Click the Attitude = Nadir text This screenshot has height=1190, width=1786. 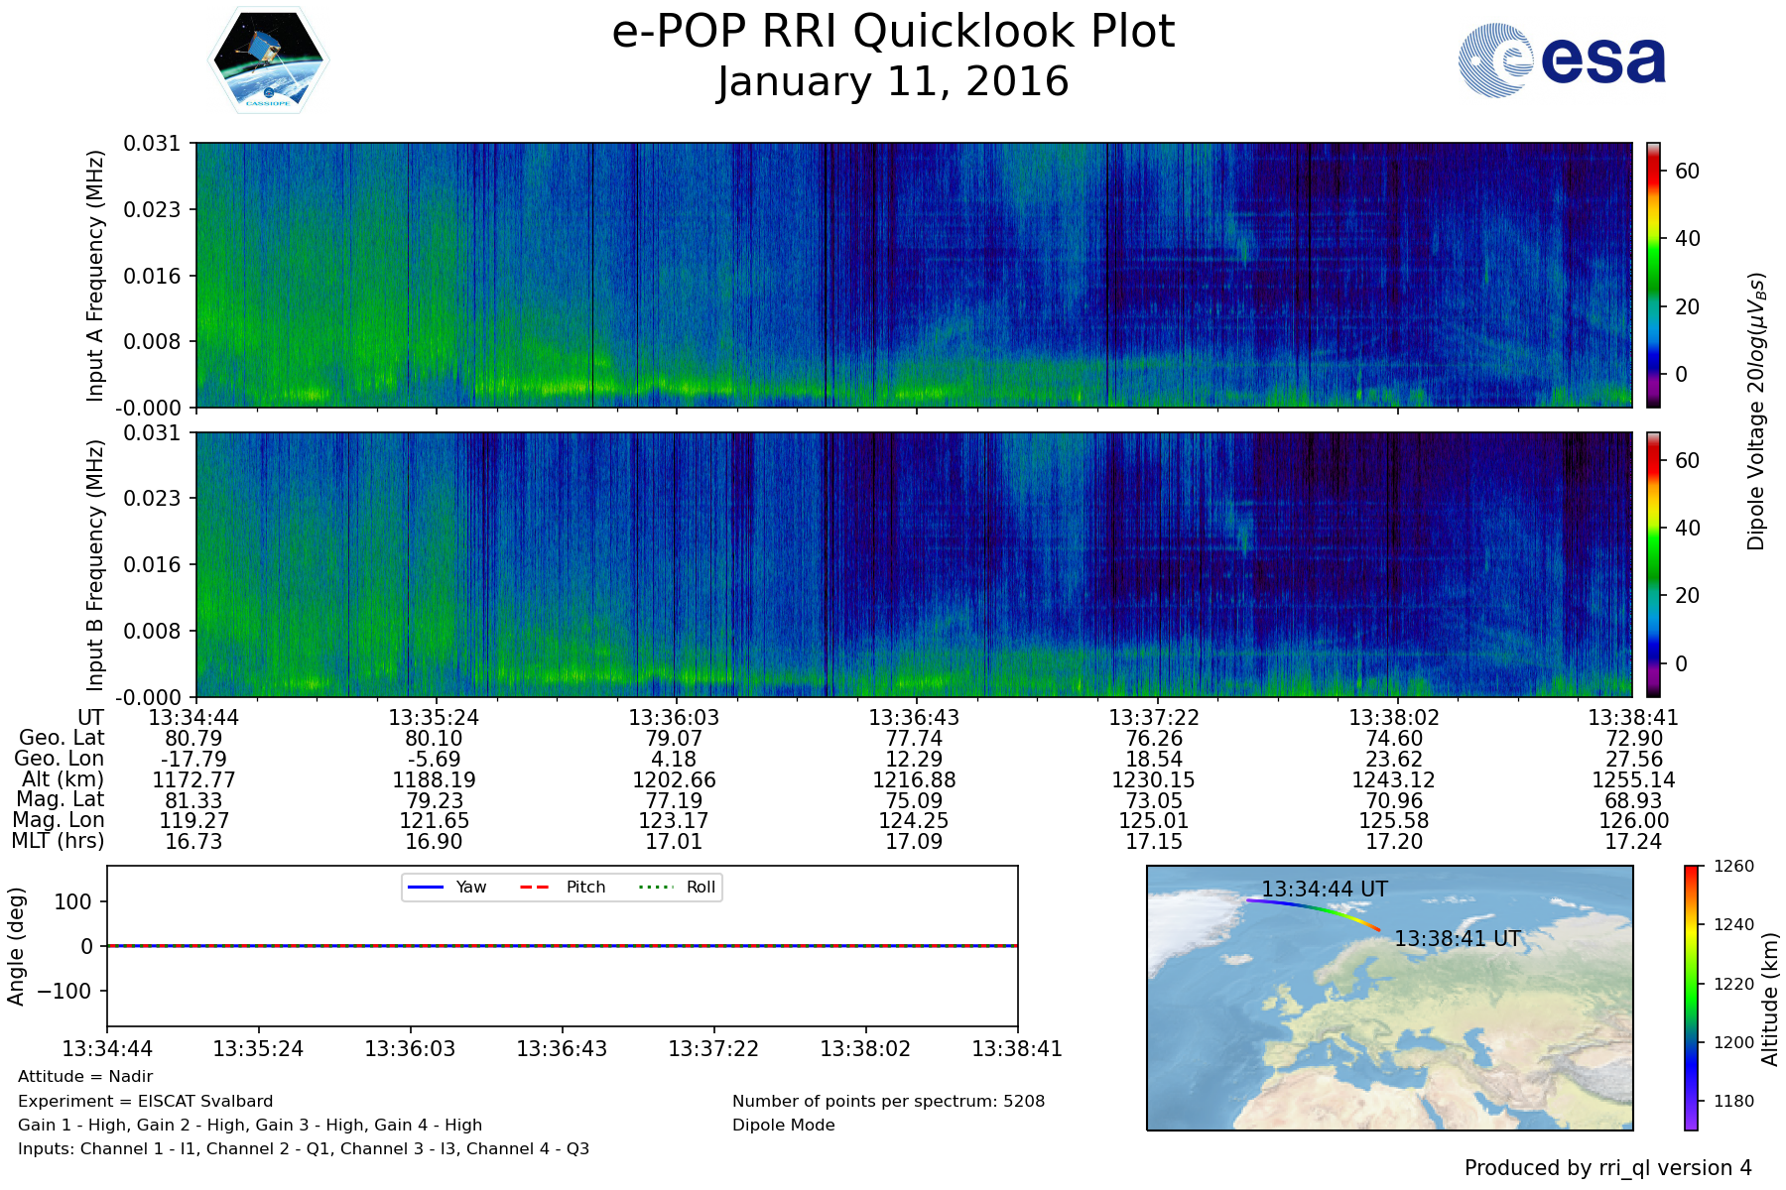pyautogui.click(x=85, y=1077)
